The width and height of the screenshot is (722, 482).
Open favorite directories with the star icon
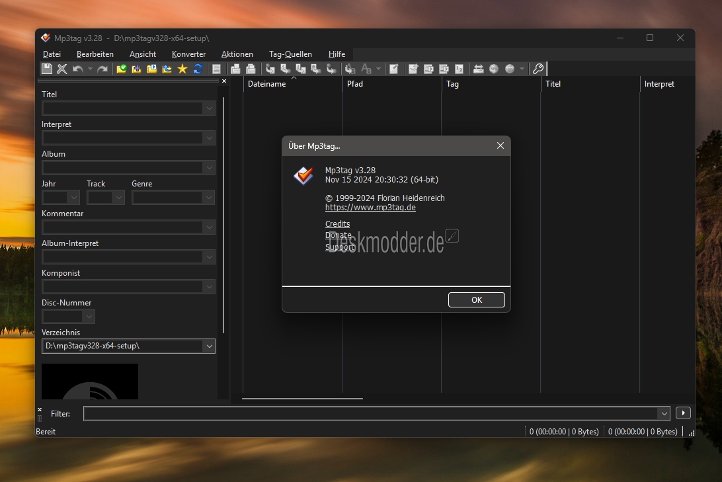[182, 69]
